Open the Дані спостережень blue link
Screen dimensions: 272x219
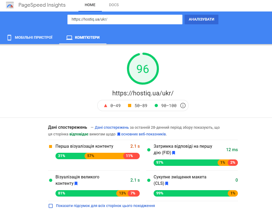pyautogui.click(x=112, y=127)
